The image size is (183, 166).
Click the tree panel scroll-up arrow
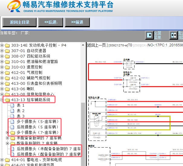click(x=83, y=45)
